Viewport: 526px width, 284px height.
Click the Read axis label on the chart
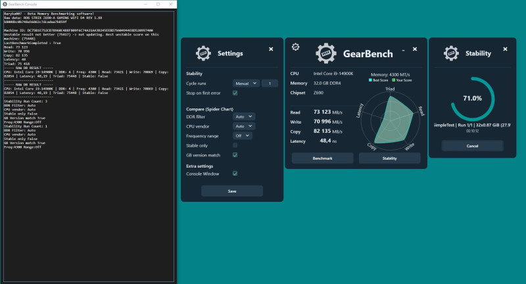click(421, 111)
